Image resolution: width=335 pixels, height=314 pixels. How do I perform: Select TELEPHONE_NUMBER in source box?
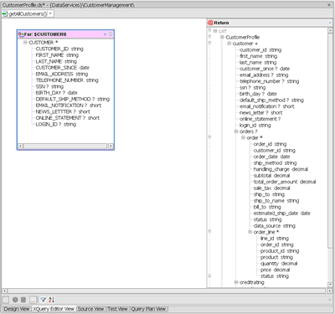(67, 80)
